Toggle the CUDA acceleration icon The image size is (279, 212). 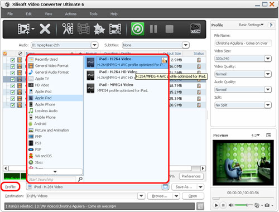[195, 29]
